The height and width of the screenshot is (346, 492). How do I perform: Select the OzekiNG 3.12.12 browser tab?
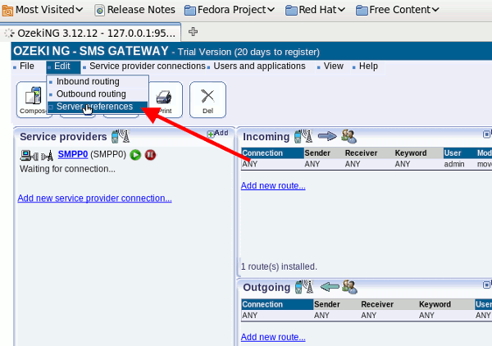point(91,33)
